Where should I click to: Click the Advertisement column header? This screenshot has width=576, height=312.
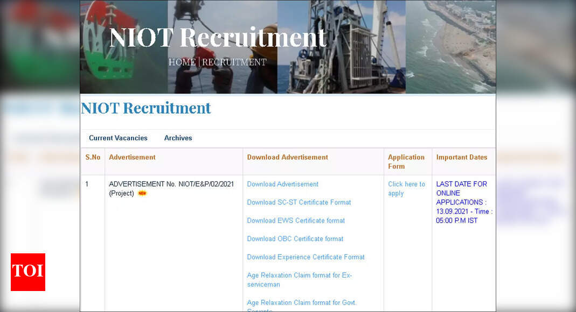(x=132, y=157)
